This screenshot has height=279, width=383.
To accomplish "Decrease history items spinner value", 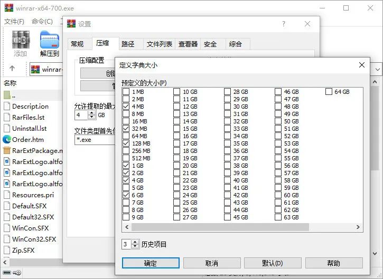I will pos(135,246).
